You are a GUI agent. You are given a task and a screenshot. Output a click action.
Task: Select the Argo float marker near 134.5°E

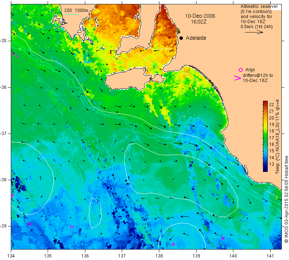(x=30, y=224)
